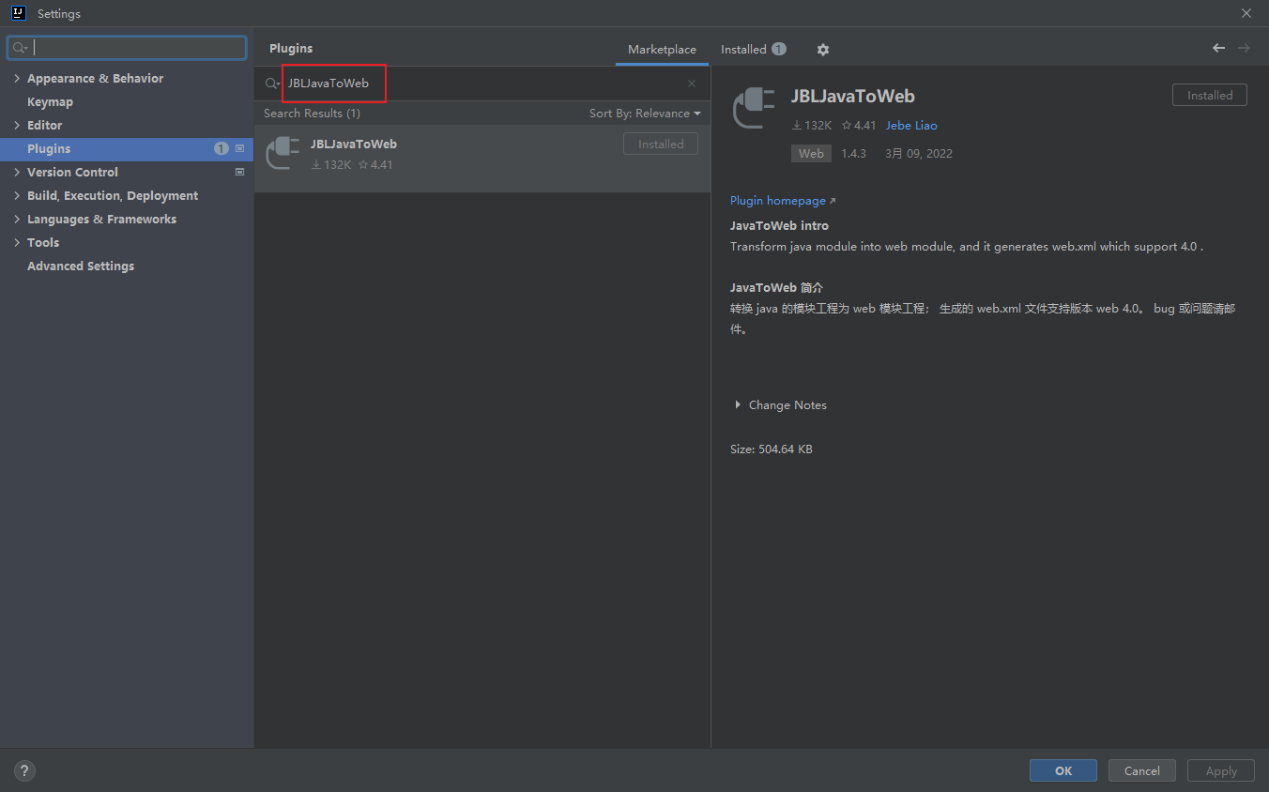Expand Languages & Frameworks node
Viewport: 1269px width, 792px height.
[17, 219]
